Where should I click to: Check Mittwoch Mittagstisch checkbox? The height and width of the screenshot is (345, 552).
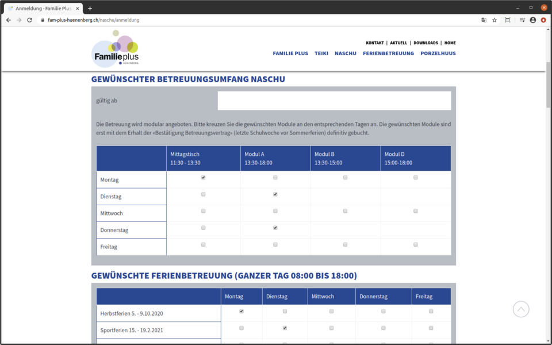pyautogui.click(x=204, y=211)
